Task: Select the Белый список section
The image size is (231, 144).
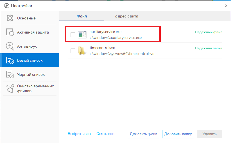Action: (x=30, y=60)
